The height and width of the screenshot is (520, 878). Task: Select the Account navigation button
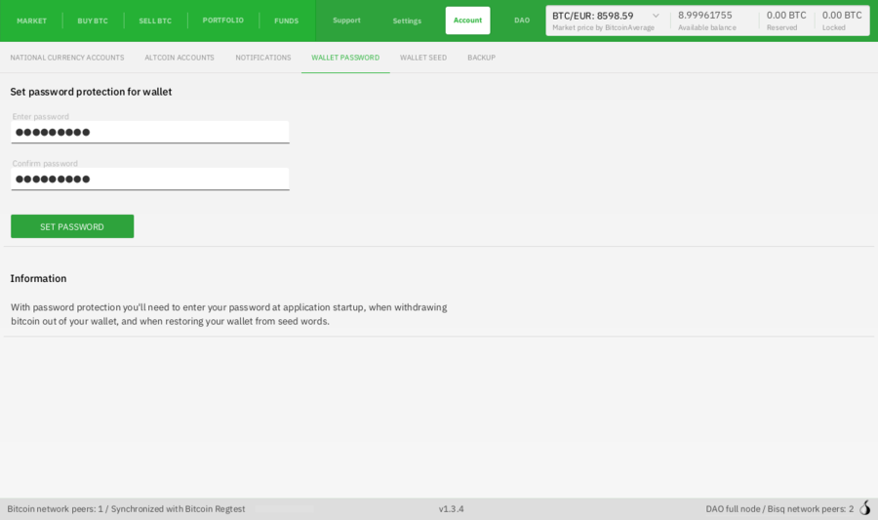tap(467, 20)
